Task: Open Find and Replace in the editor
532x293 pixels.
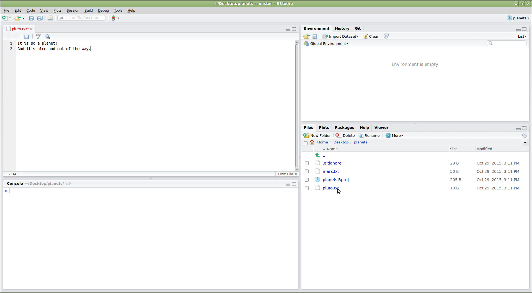Action: [x=48, y=37]
